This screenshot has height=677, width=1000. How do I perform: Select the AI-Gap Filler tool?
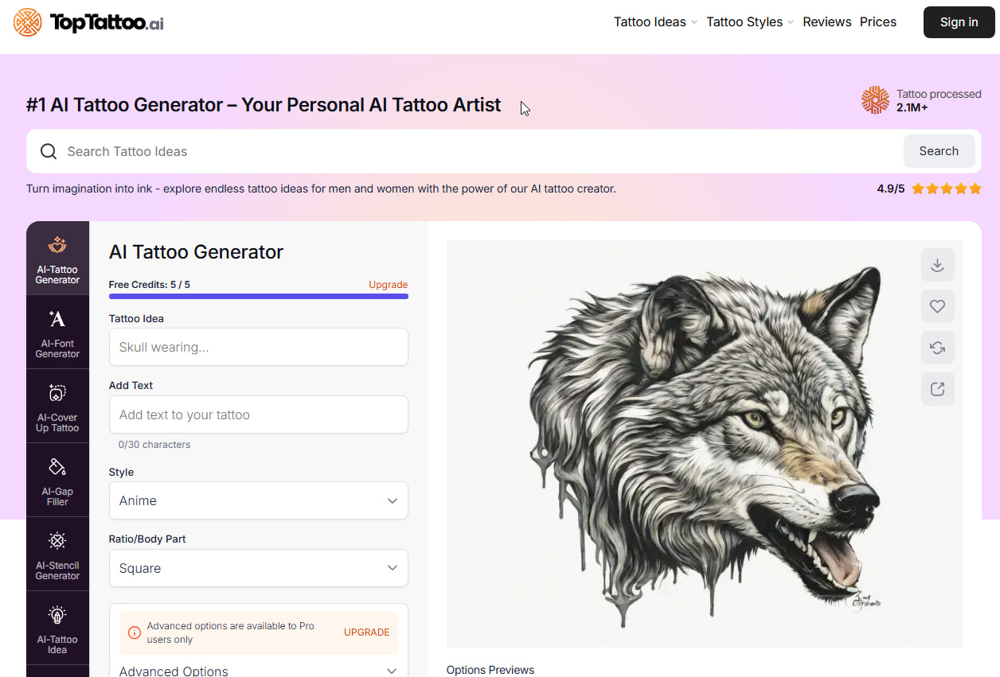pyautogui.click(x=57, y=481)
